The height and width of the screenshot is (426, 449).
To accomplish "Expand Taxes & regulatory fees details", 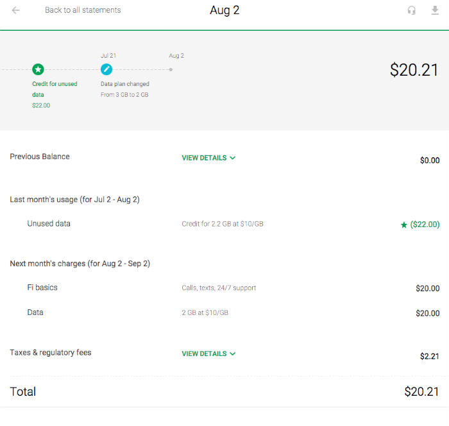I will pyautogui.click(x=204, y=354).
